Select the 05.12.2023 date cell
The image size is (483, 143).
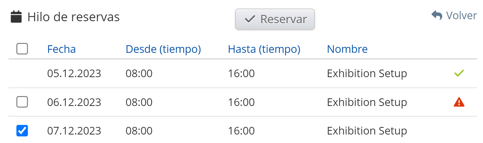(74, 73)
